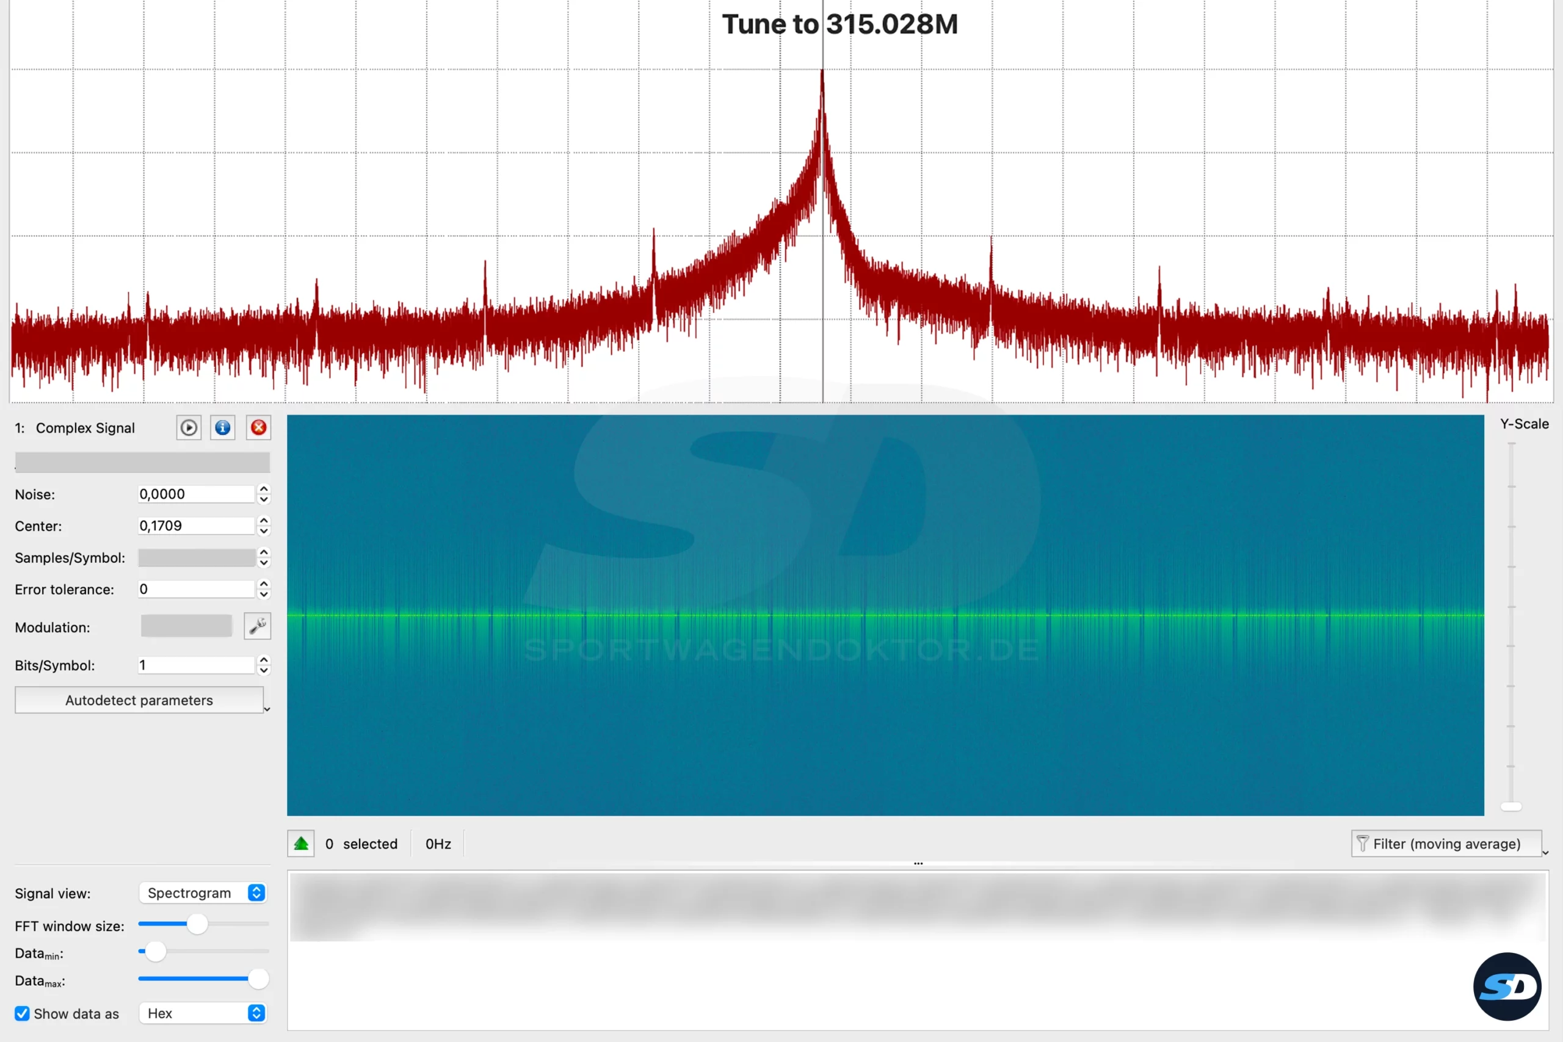Open signal info dialog
Image resolution: width=1563 pixels, height=1042 pixels.
pyautogui.click(x=223, y=428)
